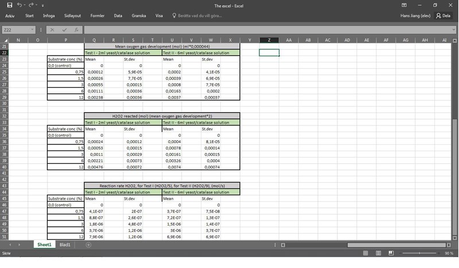Screen dimensions: 459x268
Task: Click the Insert Function fx icon
Action: [x=77, y=30]
